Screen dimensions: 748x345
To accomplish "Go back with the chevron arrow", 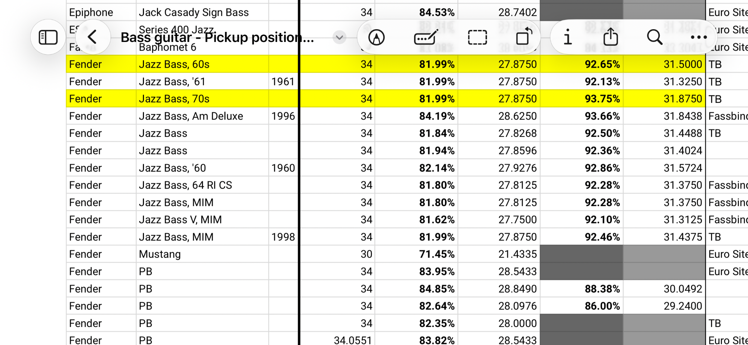I will (92, 37).
